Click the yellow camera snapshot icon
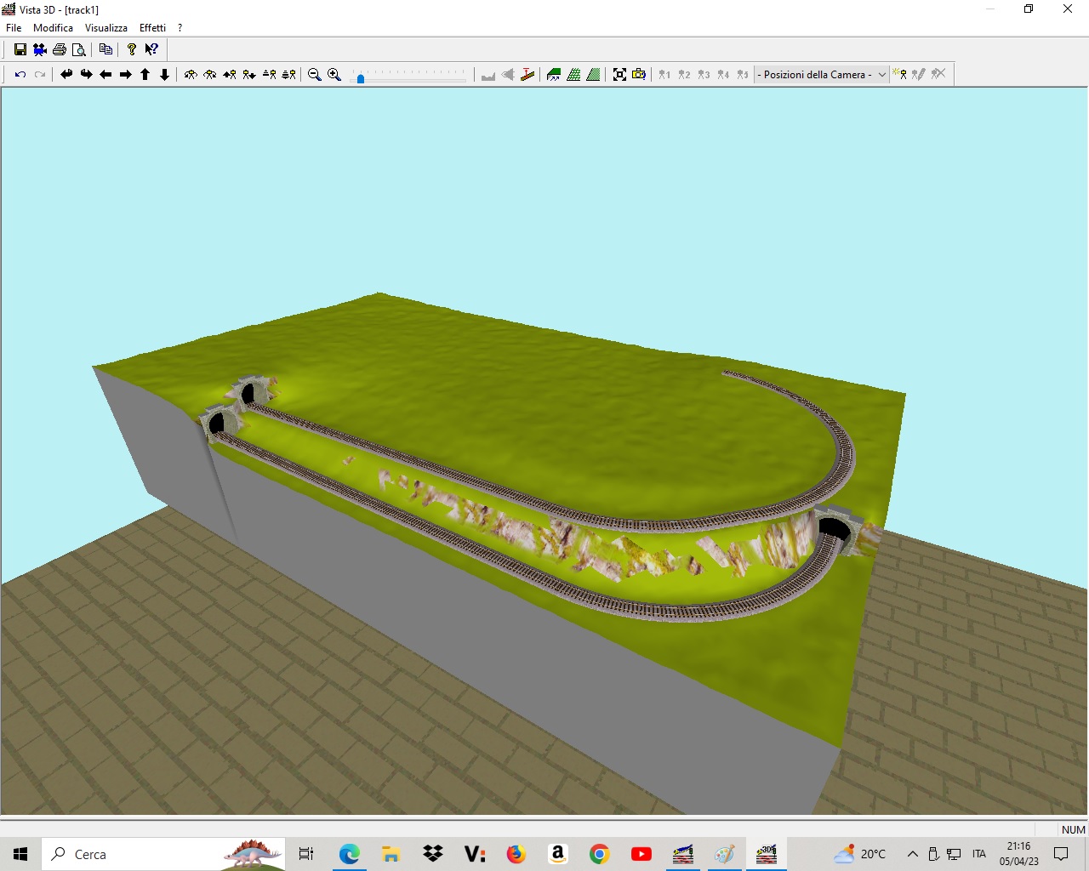Viewport: 1089px width, 871px height. coord(639,75)
